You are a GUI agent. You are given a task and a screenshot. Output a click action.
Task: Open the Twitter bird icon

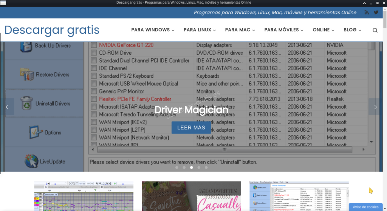pyautogui.click(x=376, y=12)
